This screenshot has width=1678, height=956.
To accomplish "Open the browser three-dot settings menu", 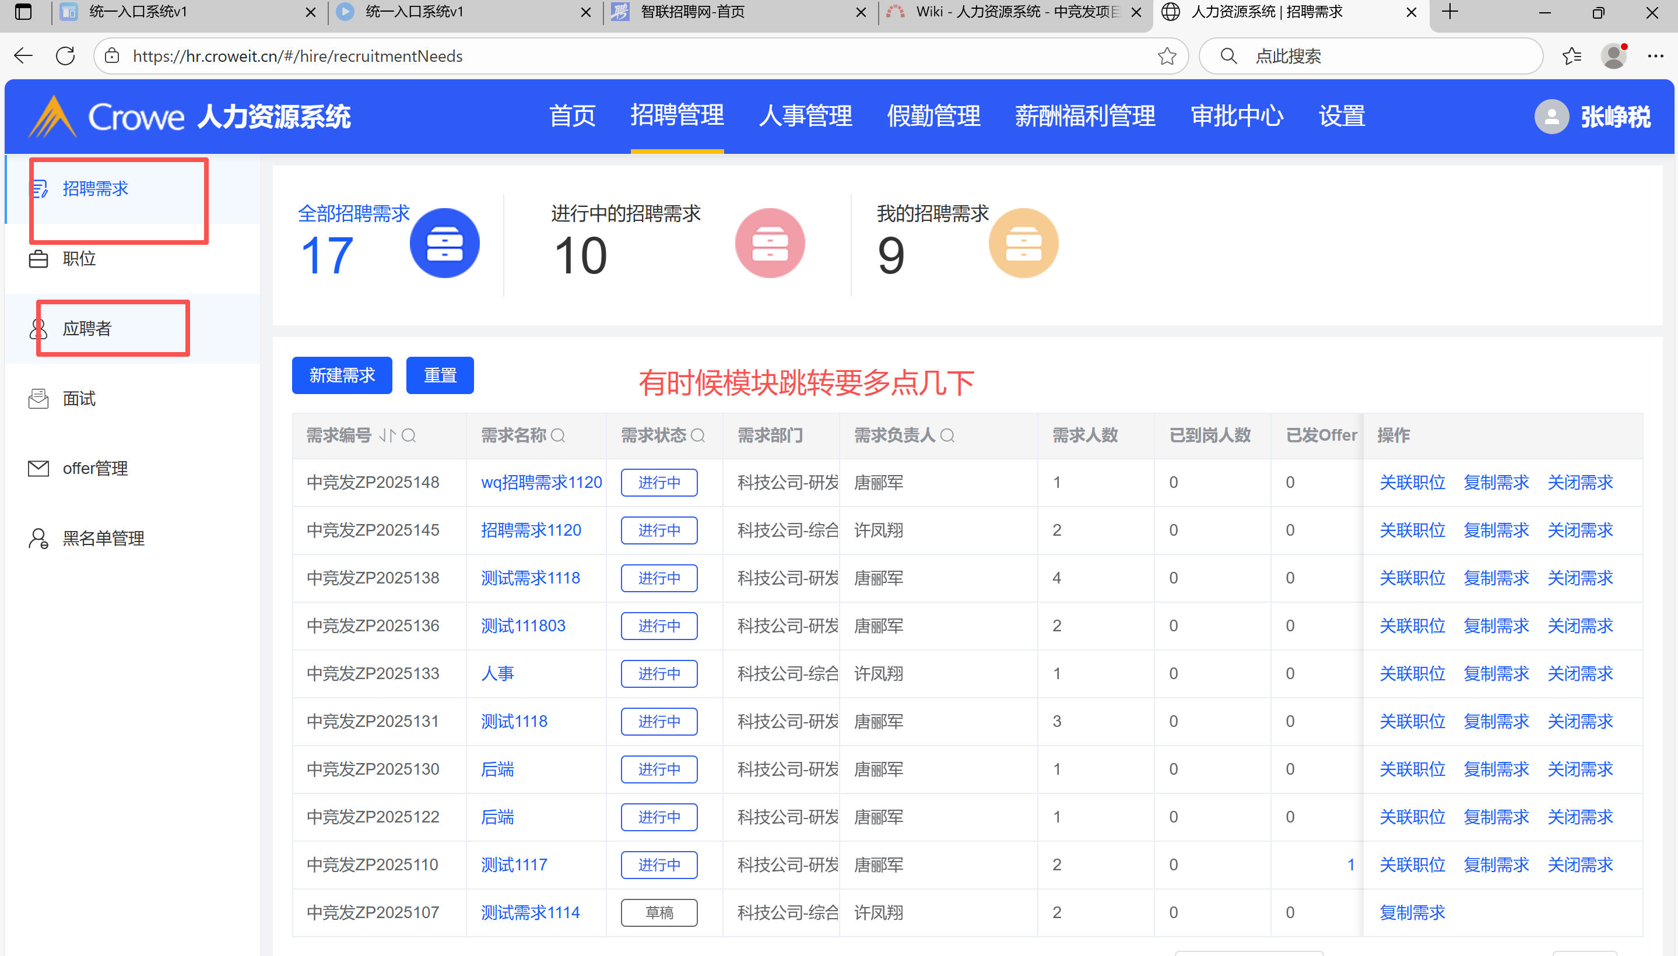I will coord(1655,56).
